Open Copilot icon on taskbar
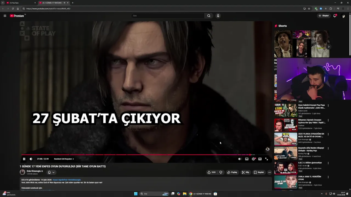The width and height of the screenshot is (351, 197). (x=179, y=194)
